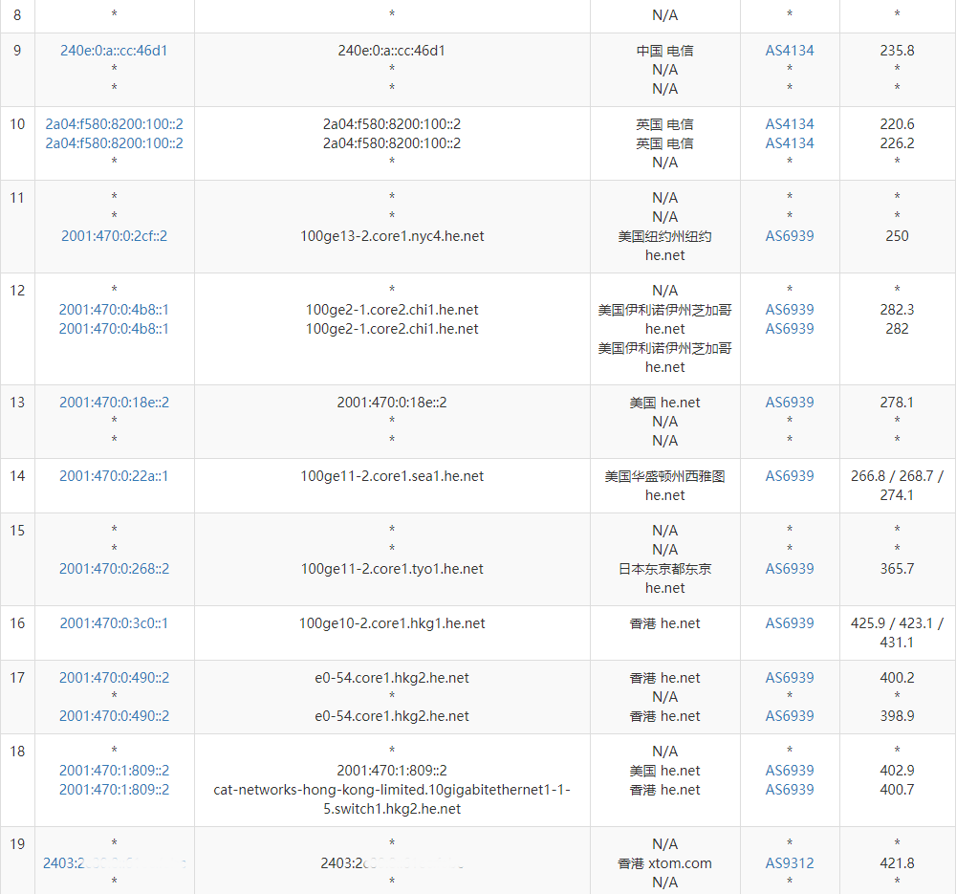Open the AS6939 link in hop 13
Screen dimensions: 956x894
[x=790, y=403]
